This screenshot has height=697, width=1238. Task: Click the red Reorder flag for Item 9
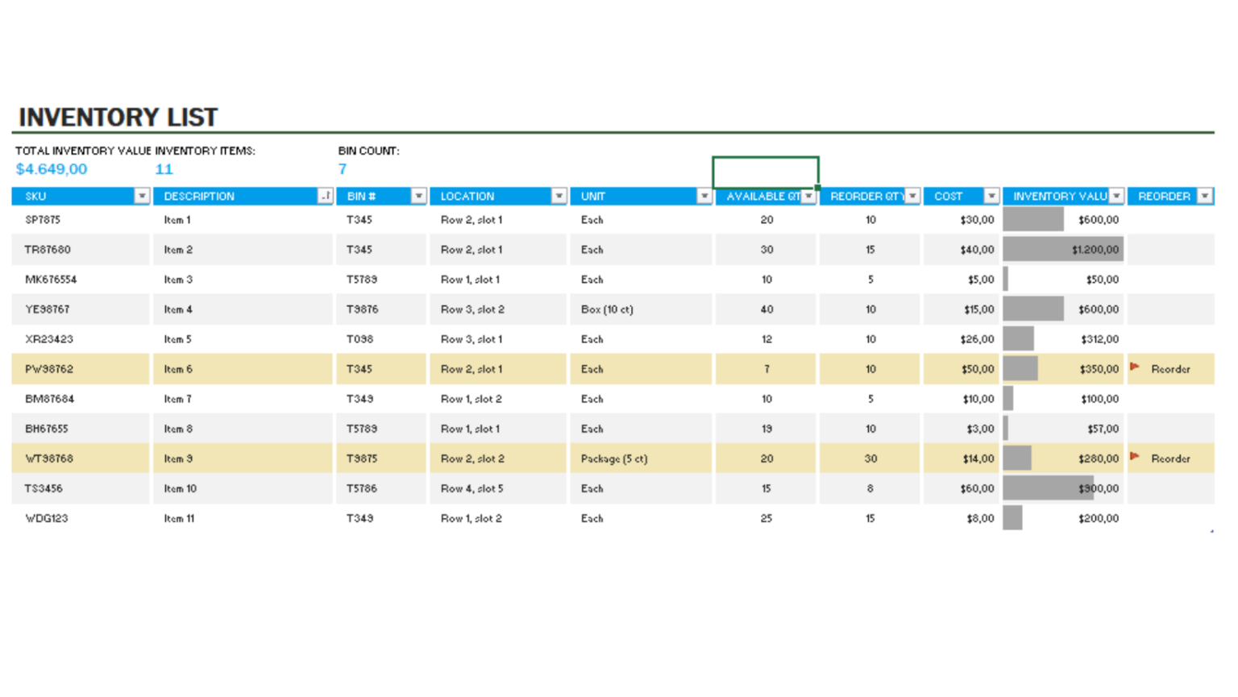[1136, 458]
